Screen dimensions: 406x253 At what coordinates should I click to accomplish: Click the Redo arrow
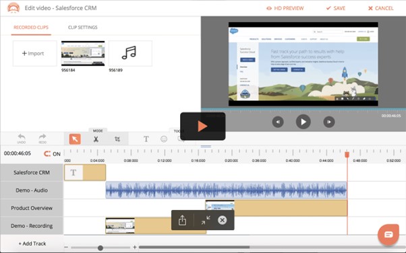pos(42,139)
